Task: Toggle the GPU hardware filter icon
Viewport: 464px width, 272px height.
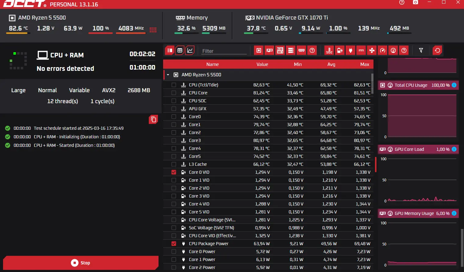Action: pyautogui.click(x=269, y=50)
